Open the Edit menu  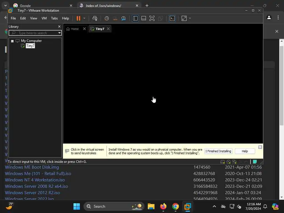pyautogui.click(x=23, y=18)
